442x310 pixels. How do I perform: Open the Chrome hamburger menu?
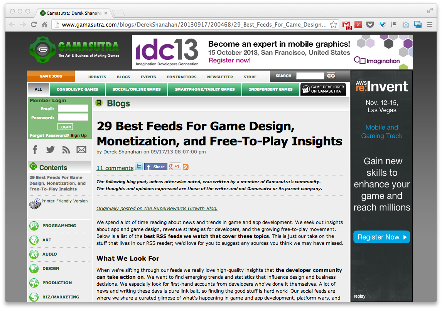(430, 25)
